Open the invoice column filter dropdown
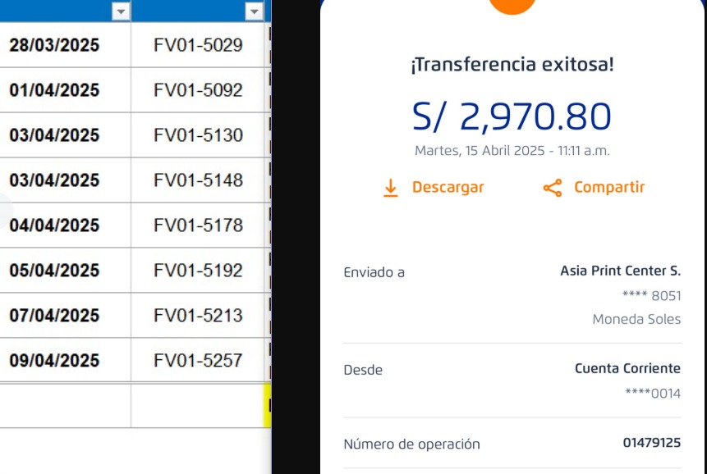The height and width of the screenshot is (474, 707). pyautogui.click(x=254, y=11)
